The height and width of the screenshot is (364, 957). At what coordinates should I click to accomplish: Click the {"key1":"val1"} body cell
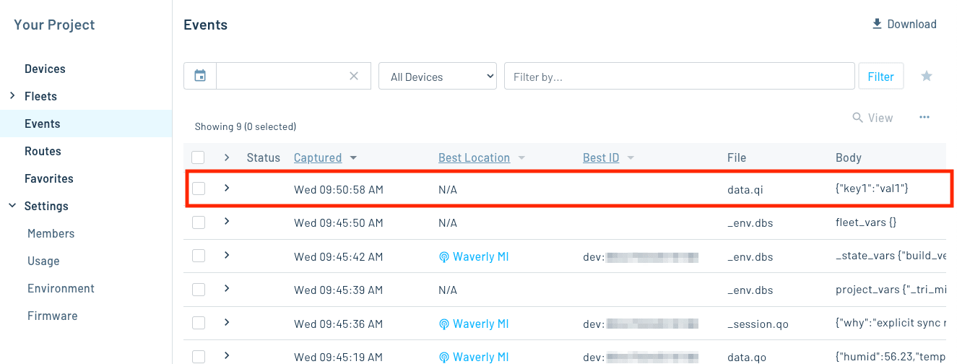[871, 188]
